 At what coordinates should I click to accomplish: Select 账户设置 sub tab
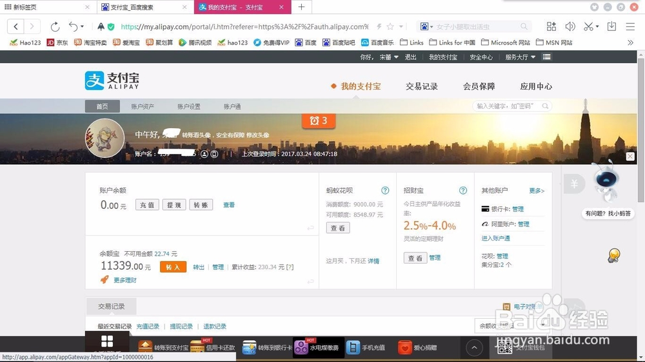point(189,106)
